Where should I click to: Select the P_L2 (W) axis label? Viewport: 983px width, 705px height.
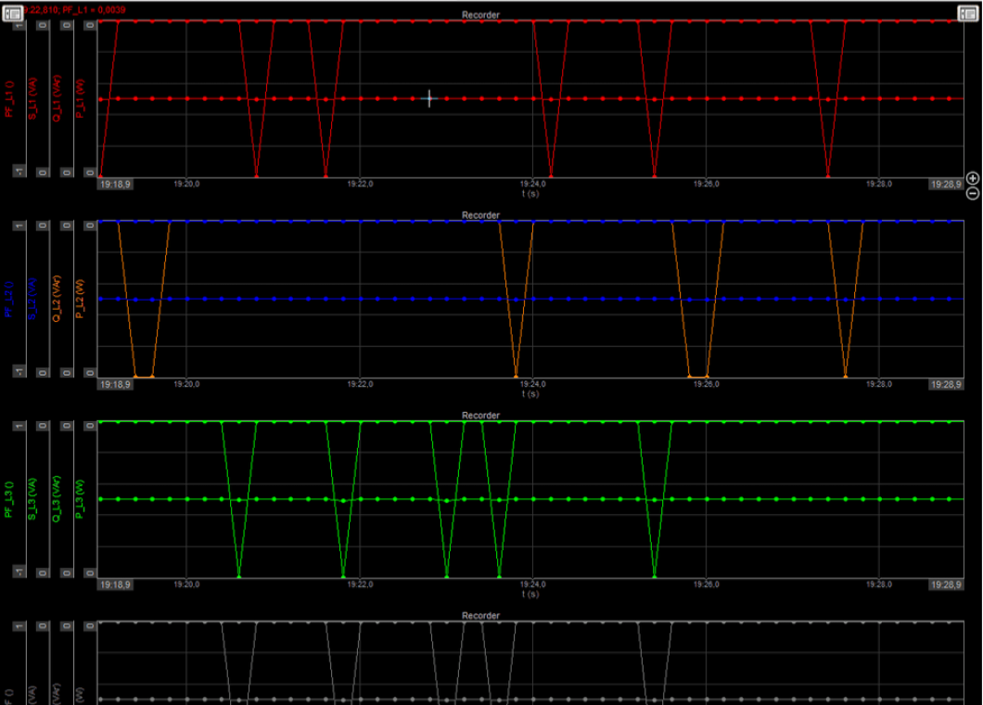[x=81, y=300]
